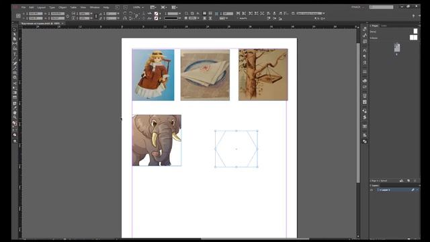Click the delete selected pages trash icon
Image resolution: width=430 pixels, height=242 pixels.
point(415,181)
